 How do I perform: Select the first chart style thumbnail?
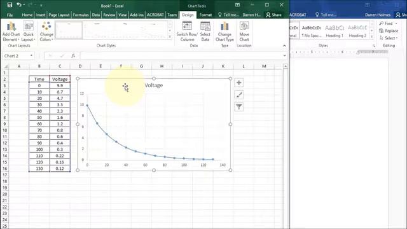click(x=69, y=30)
